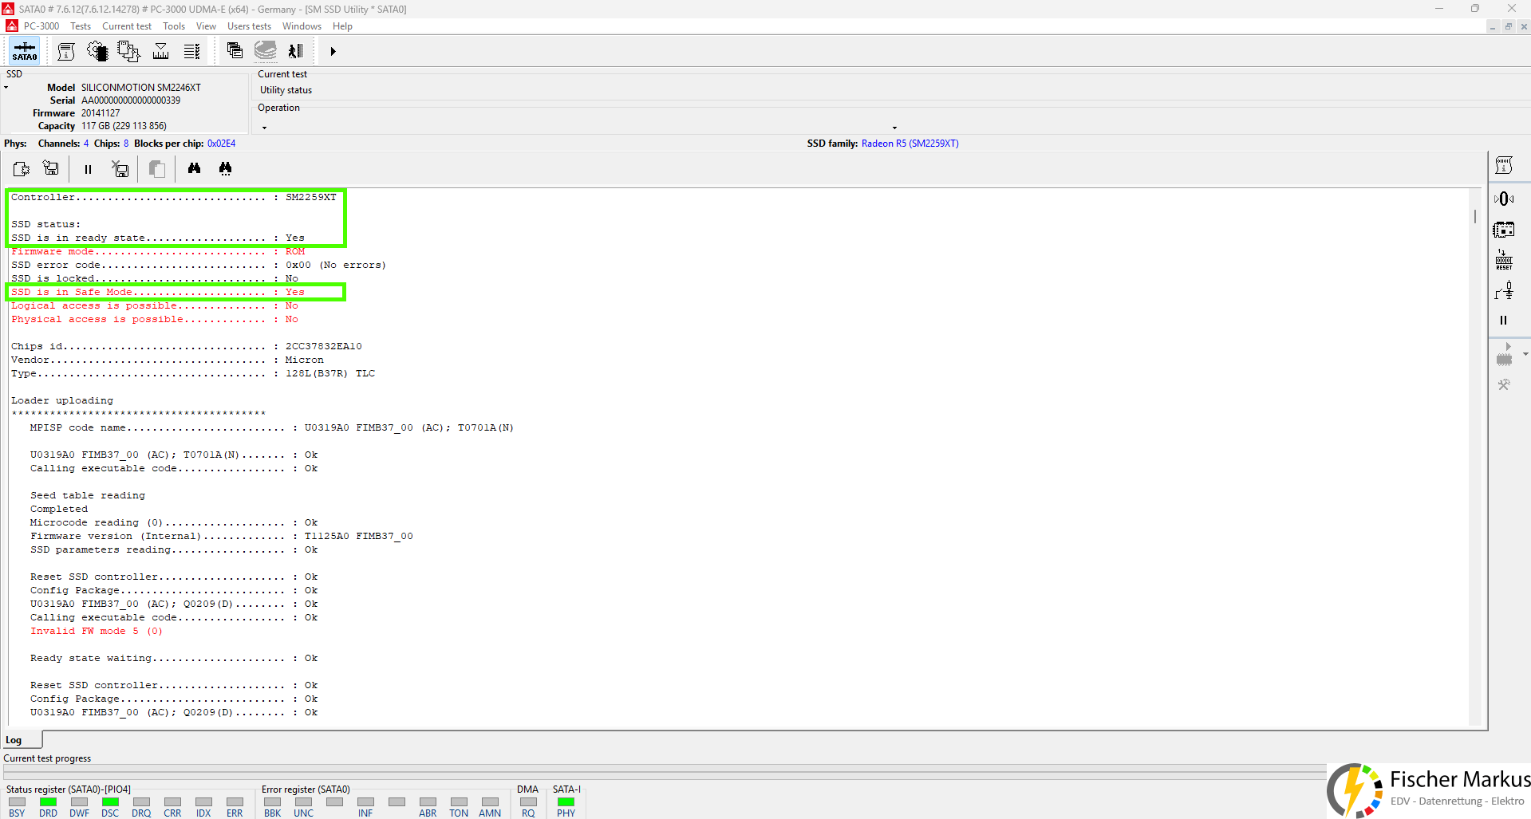The image size is (1531, 819).
Task: Open the drive passport info scroll icon
Action: pyautogui.click(x=66, y=52)
